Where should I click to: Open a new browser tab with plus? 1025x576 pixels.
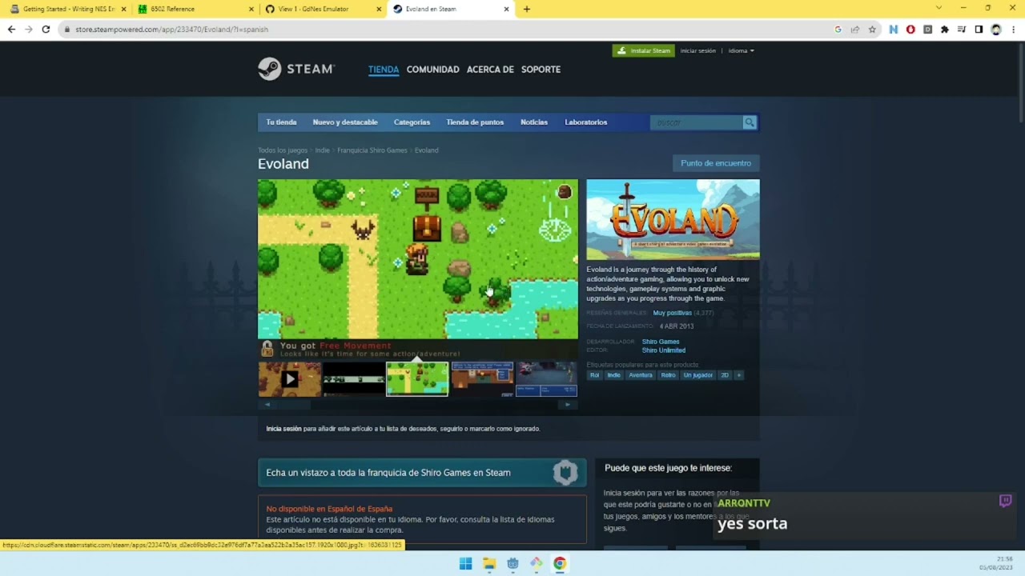526,9
